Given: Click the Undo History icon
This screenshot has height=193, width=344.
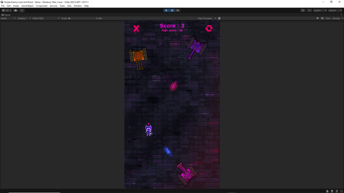Looking at the screenshot, I should click(303, 10).
